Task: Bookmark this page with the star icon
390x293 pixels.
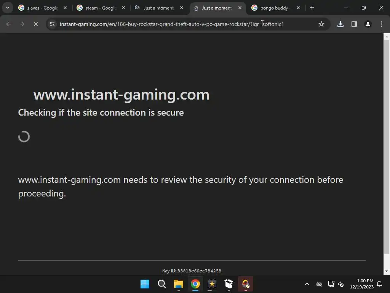Action: coord(321,24)
